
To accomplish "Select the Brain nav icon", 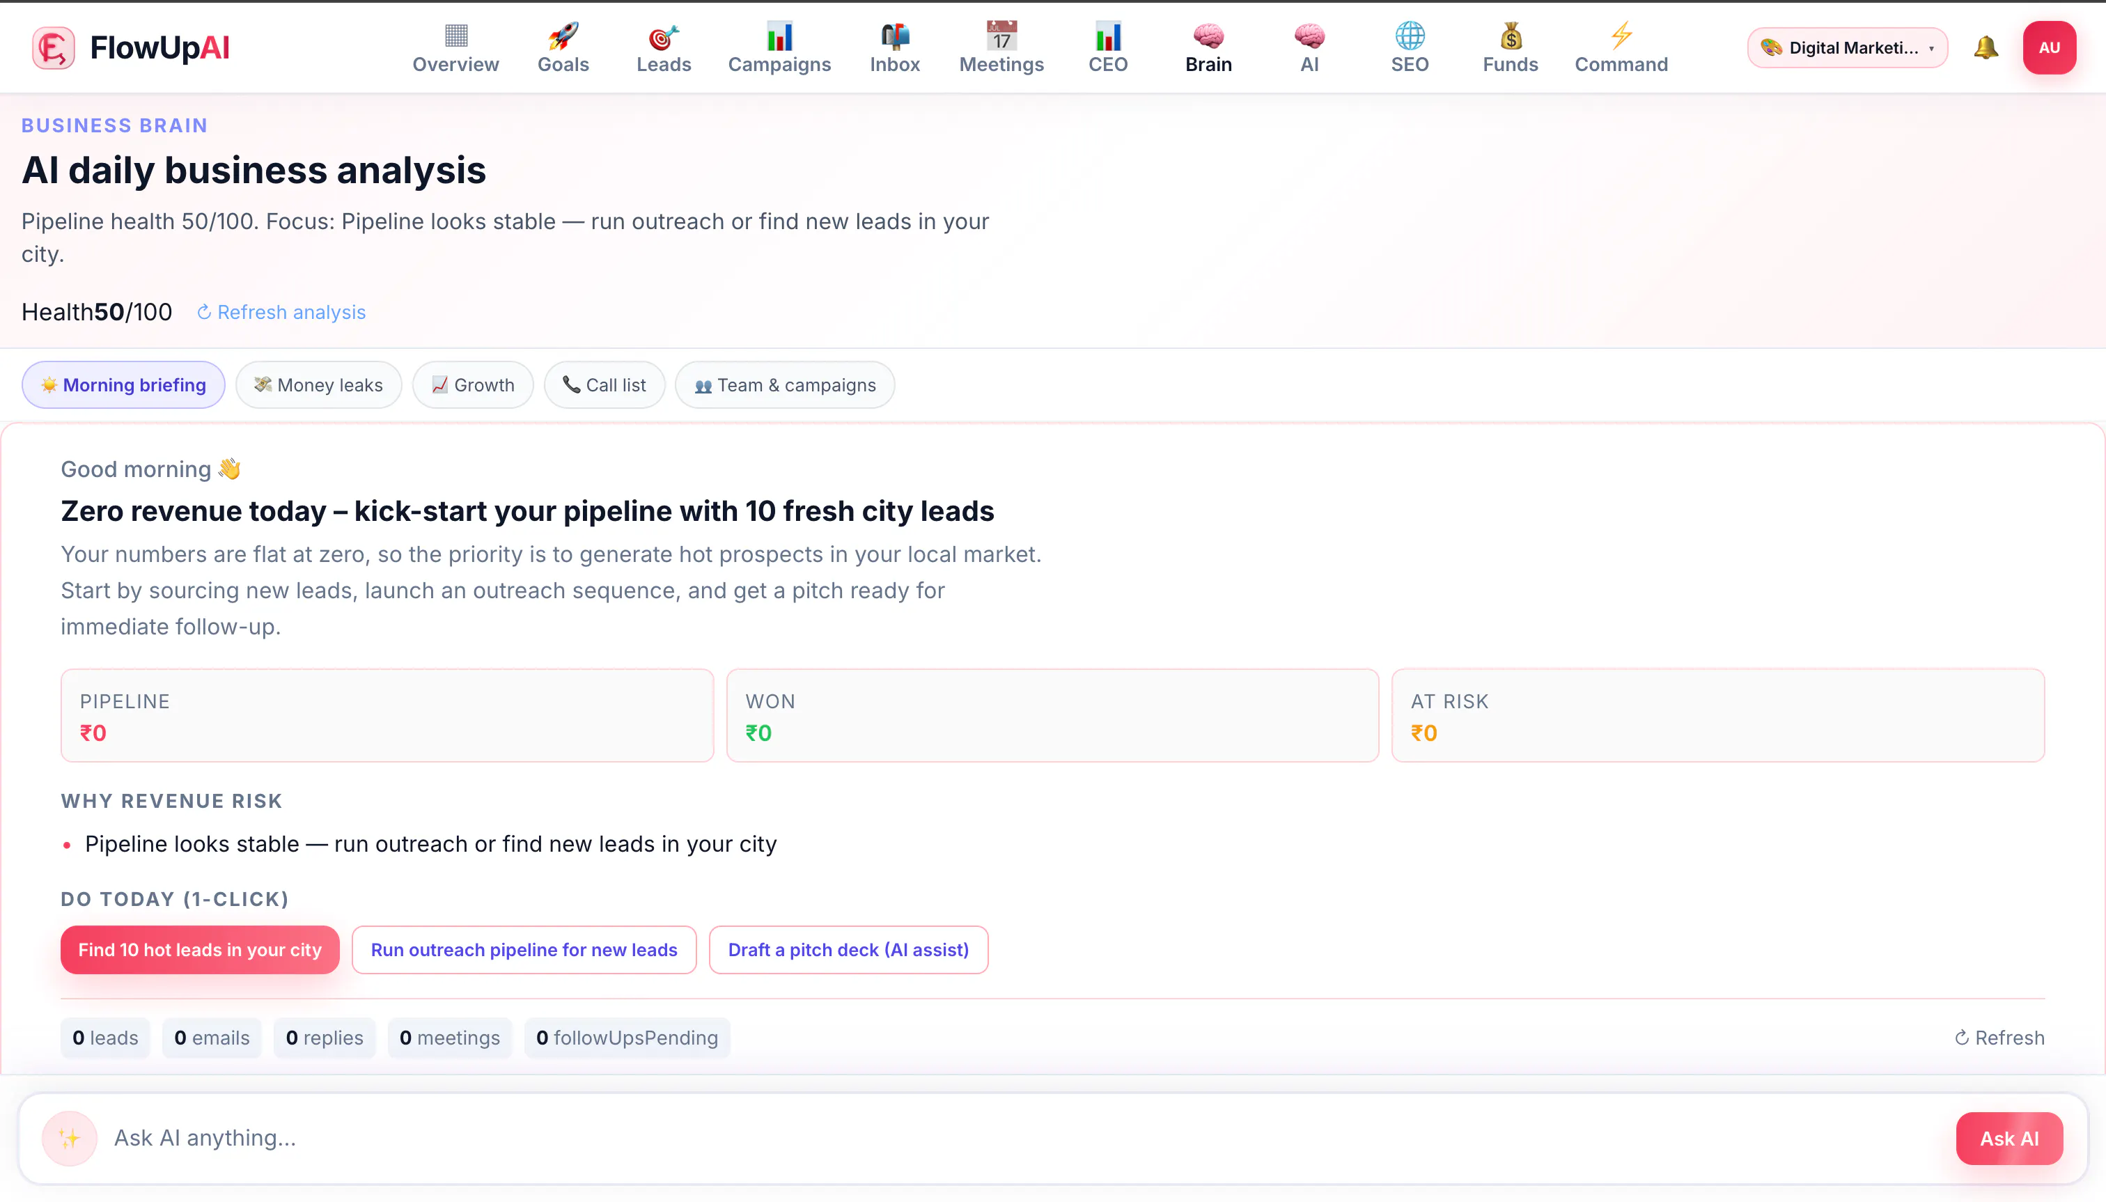I will [x=1208, y=36].
